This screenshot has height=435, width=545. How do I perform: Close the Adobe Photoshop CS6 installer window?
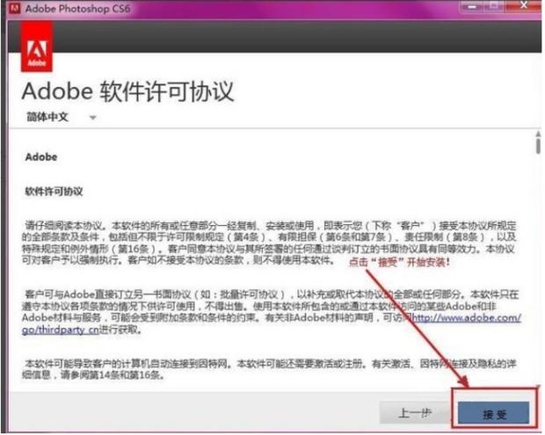pyautogui.click(x=523, y=5)
